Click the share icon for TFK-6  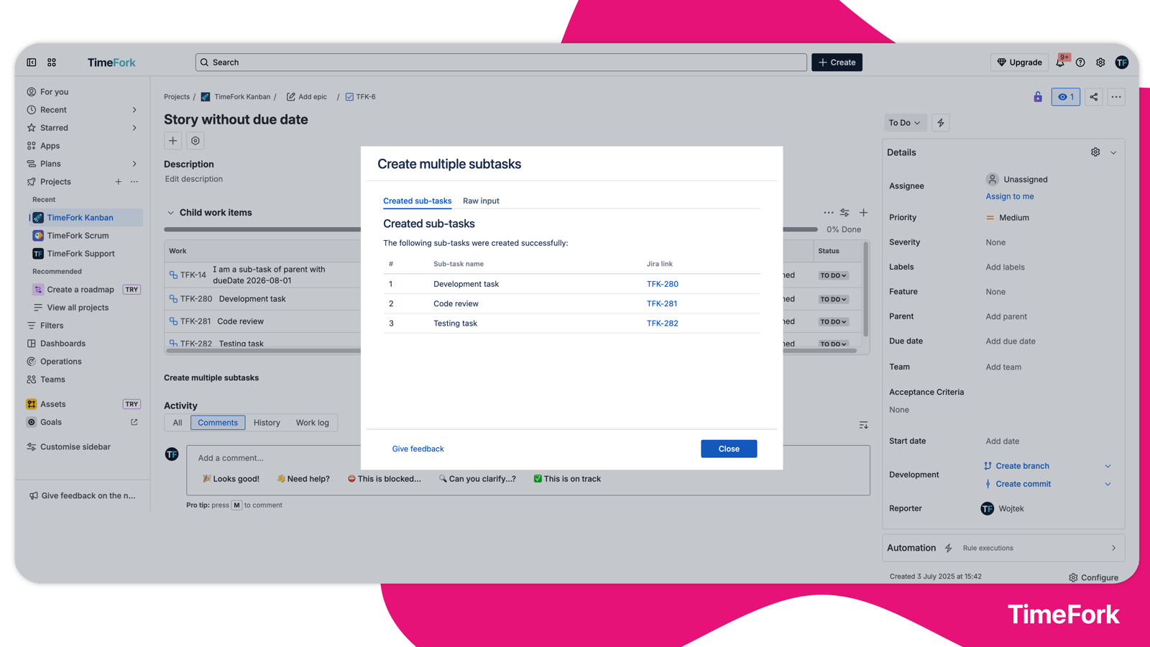pyautogui.click(x=1093, y=96)
